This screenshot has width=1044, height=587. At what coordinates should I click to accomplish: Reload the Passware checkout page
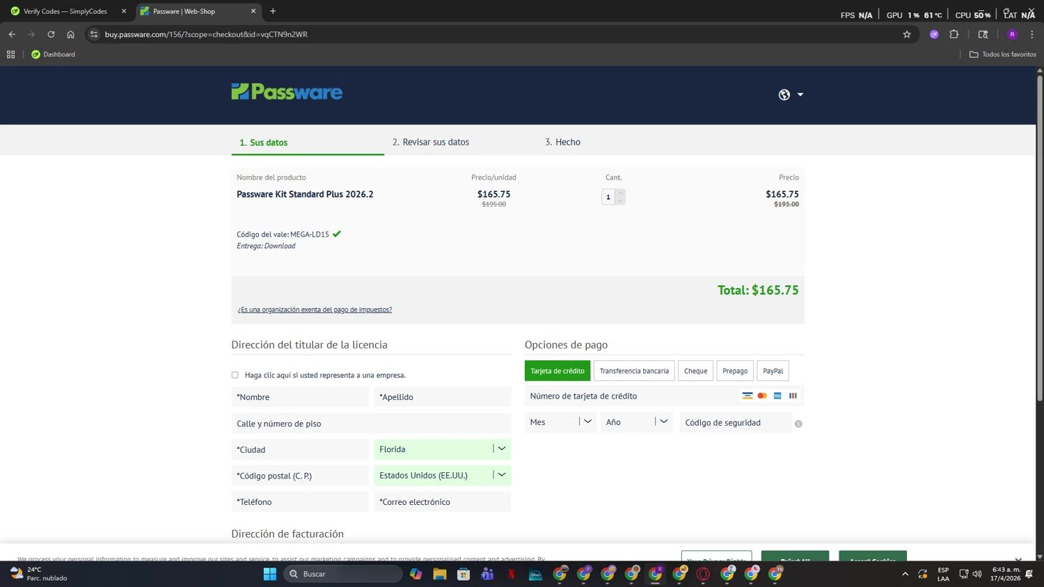point(51,34)
